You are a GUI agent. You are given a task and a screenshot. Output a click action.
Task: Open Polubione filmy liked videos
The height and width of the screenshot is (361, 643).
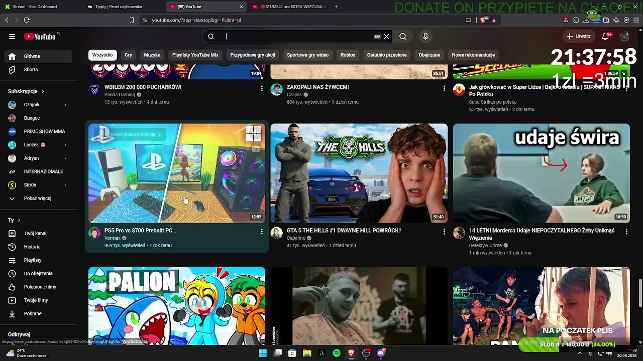pyautogui.click(x=38, y=287)
